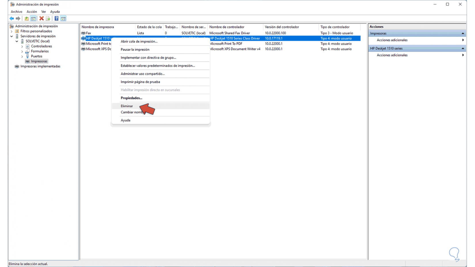The height and width of the screenshot is (267, 475).
Task: Select the Controladores tree item
Action: [x=41, y=46]
